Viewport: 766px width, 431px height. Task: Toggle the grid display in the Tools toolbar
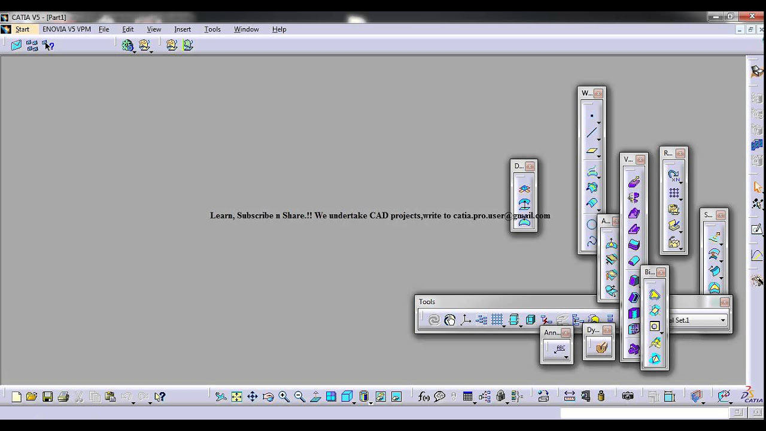point(496,320)
